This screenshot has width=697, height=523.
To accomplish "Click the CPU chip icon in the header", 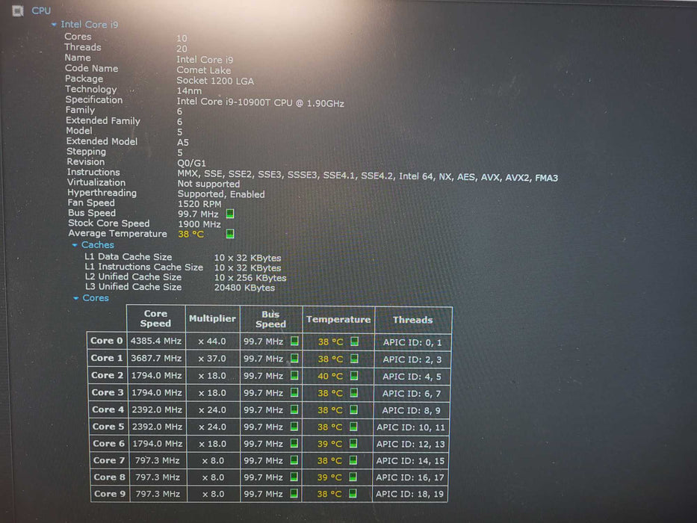I will tap(19, 10).
